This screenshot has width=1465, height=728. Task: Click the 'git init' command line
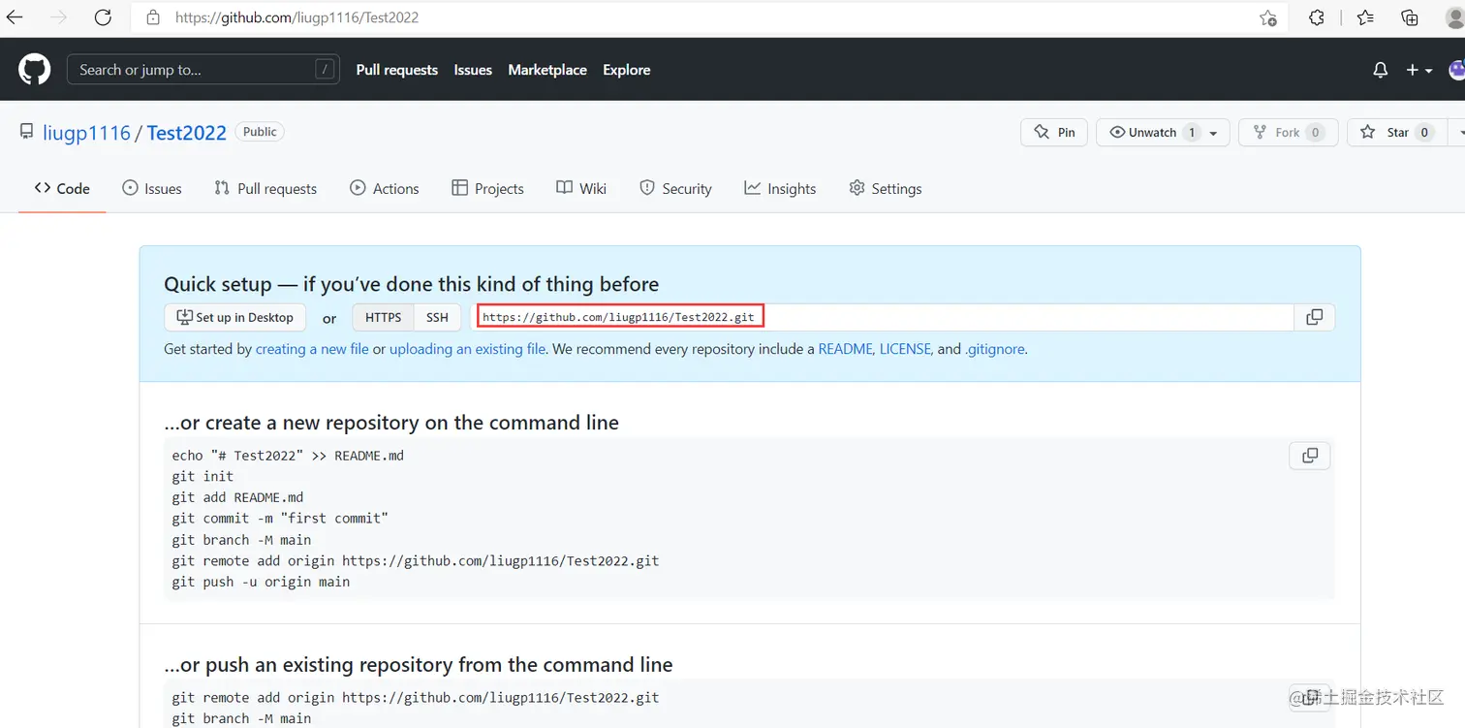[x=203, y=476]
